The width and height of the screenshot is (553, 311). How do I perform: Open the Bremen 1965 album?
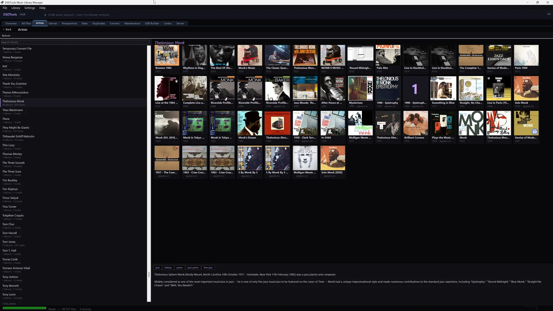pos(167,59)
